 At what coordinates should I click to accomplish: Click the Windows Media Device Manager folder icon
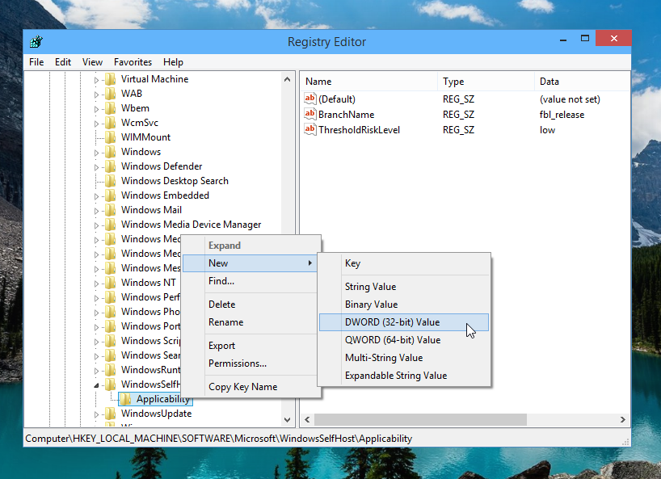coord(111,225)
